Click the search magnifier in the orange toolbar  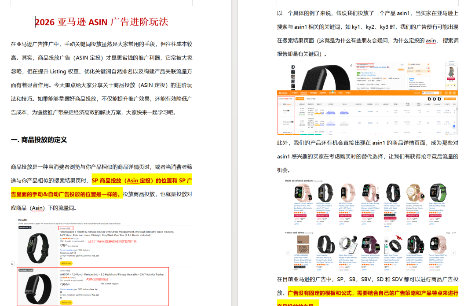tap(441, 93)
